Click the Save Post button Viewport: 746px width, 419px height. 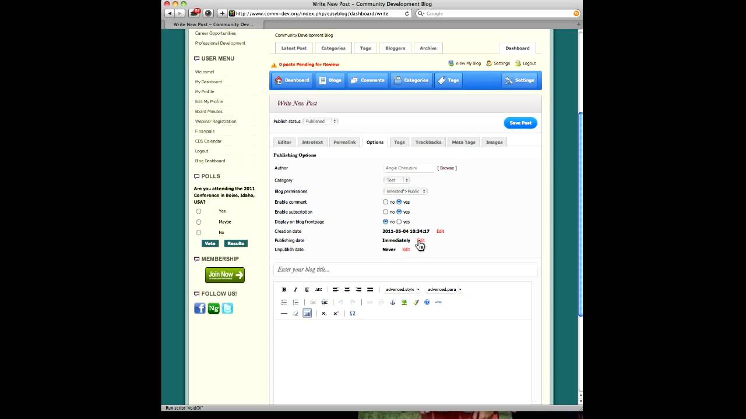pyautogui.click(x=520, y=123)
